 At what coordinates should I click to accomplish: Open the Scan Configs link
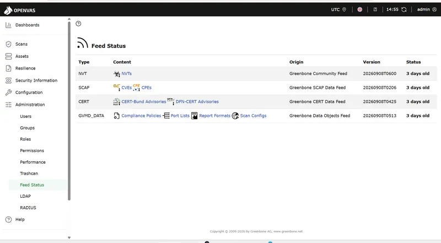click(x=253, y=116)
